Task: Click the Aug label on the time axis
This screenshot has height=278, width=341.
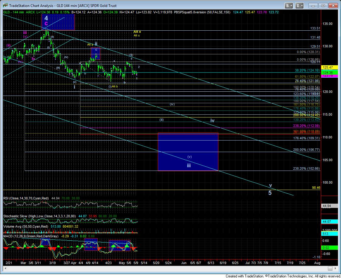Action: coord(317,263)
